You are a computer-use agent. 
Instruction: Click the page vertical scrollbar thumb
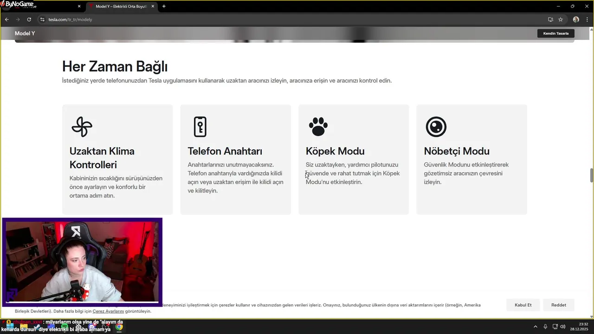(592, 175)
